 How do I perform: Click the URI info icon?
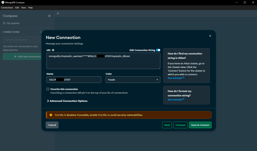coord(53,50)
